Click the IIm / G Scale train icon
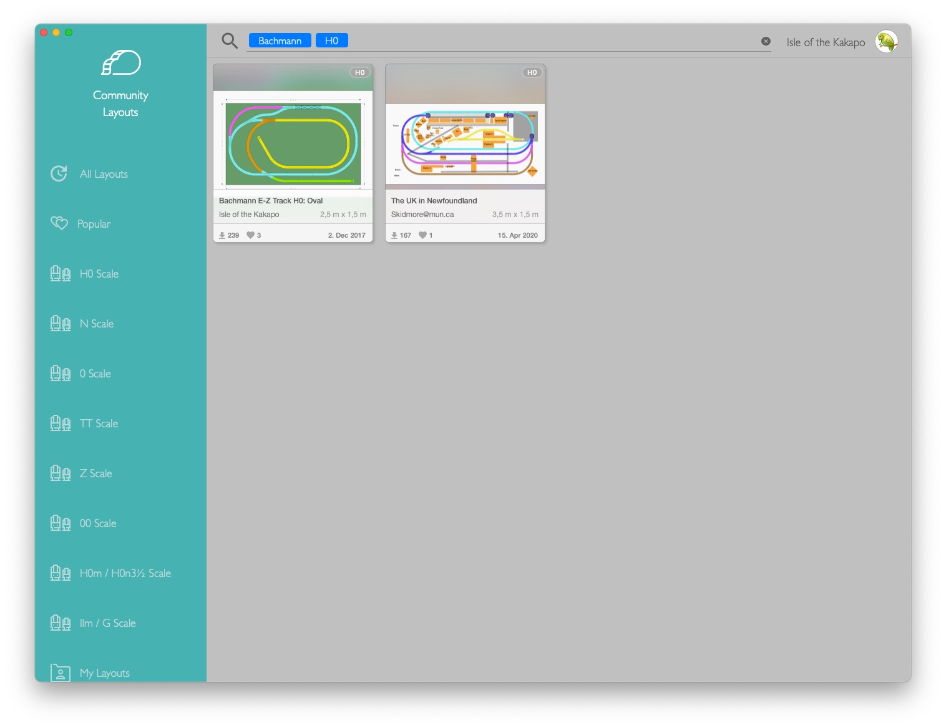This screenshot has width=946, height=728. tap(61, 623)
